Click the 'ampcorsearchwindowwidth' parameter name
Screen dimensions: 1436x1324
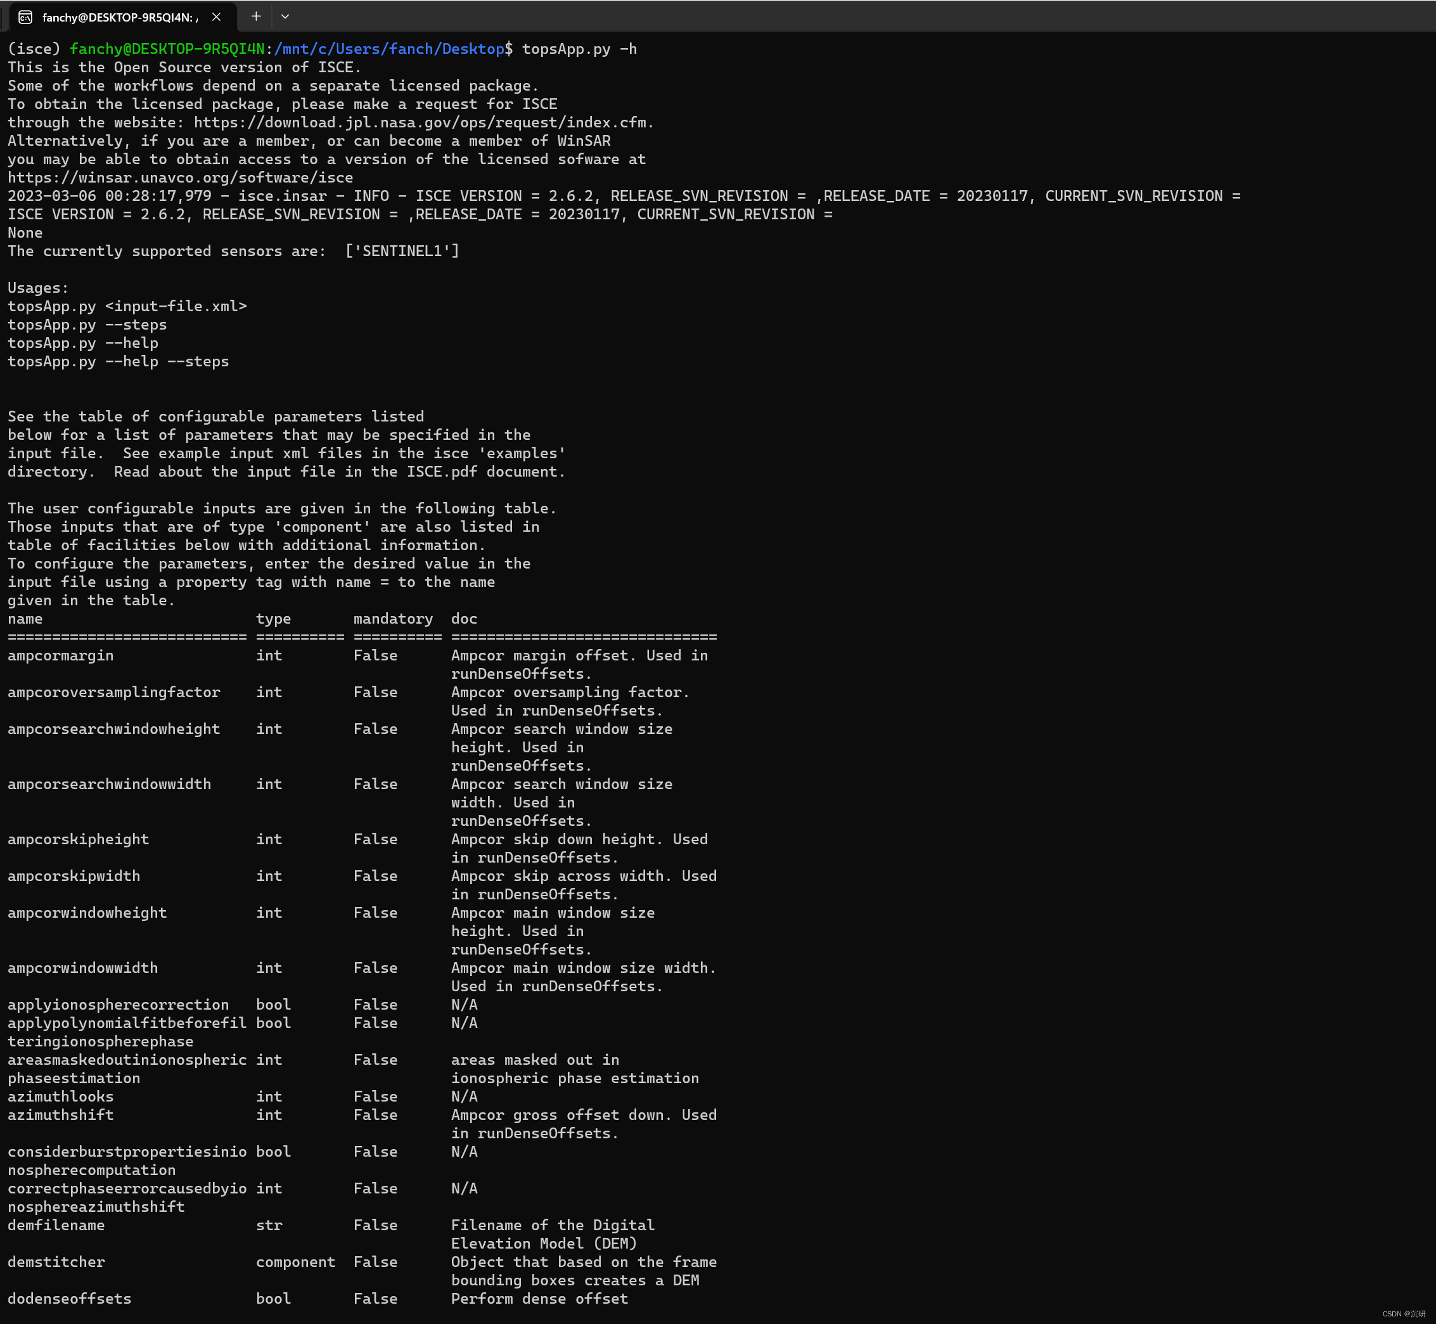pos(110,784)
